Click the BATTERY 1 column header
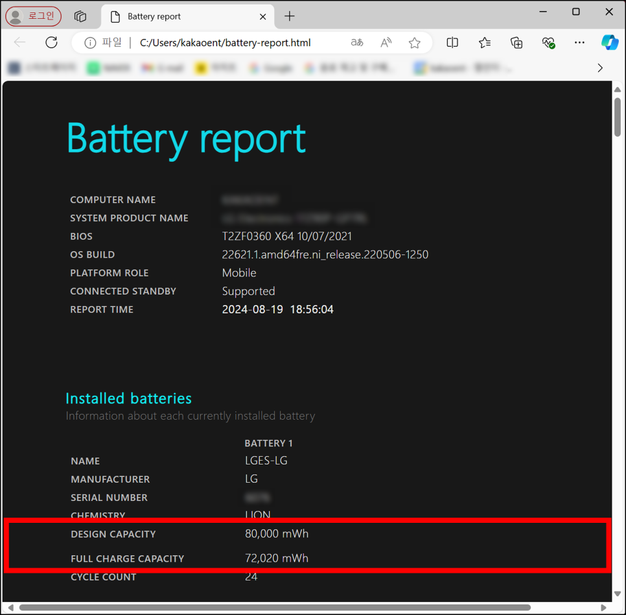This screenshot has height=615, width=626. 269,443
